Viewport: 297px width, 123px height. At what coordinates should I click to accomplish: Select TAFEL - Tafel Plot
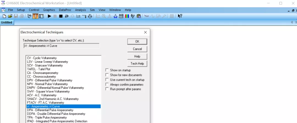[x=64, y=69]
